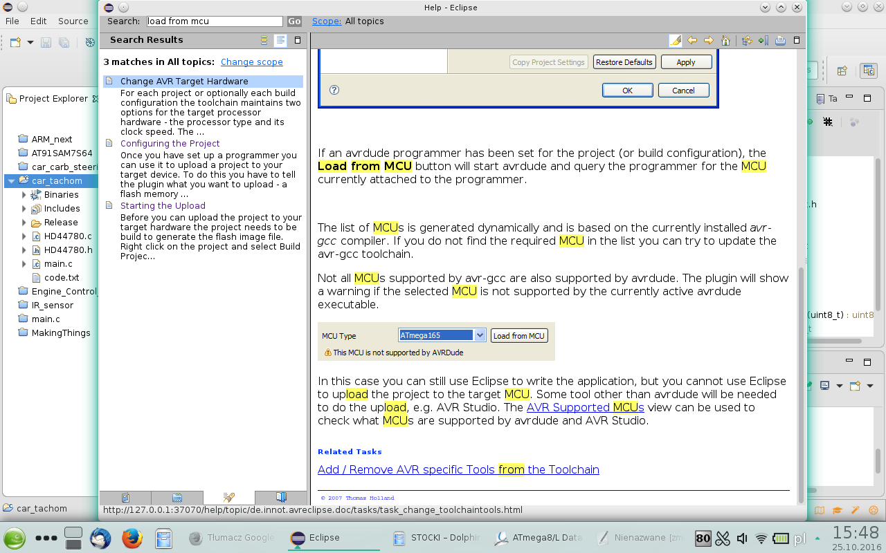The width and height of the screenshot is (886, 553).
Task: Expand the Includes node
Action: click(x=24, y=209)
